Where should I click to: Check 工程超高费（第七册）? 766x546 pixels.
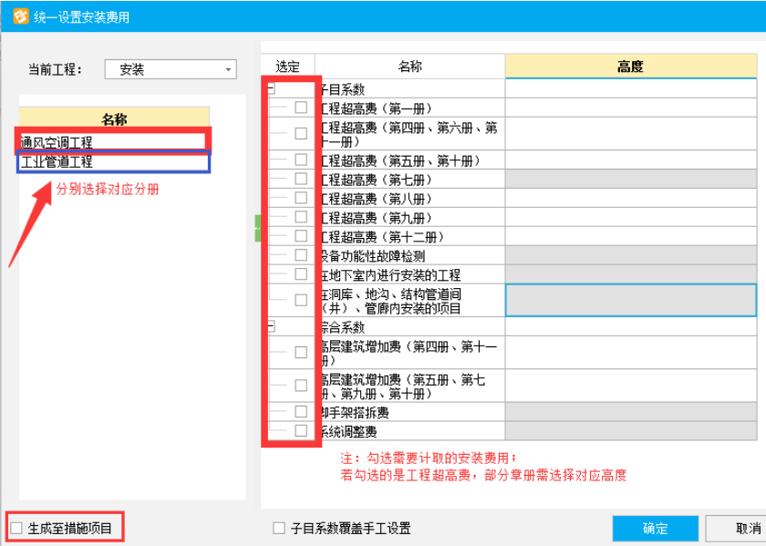click(x=301, y=179)
